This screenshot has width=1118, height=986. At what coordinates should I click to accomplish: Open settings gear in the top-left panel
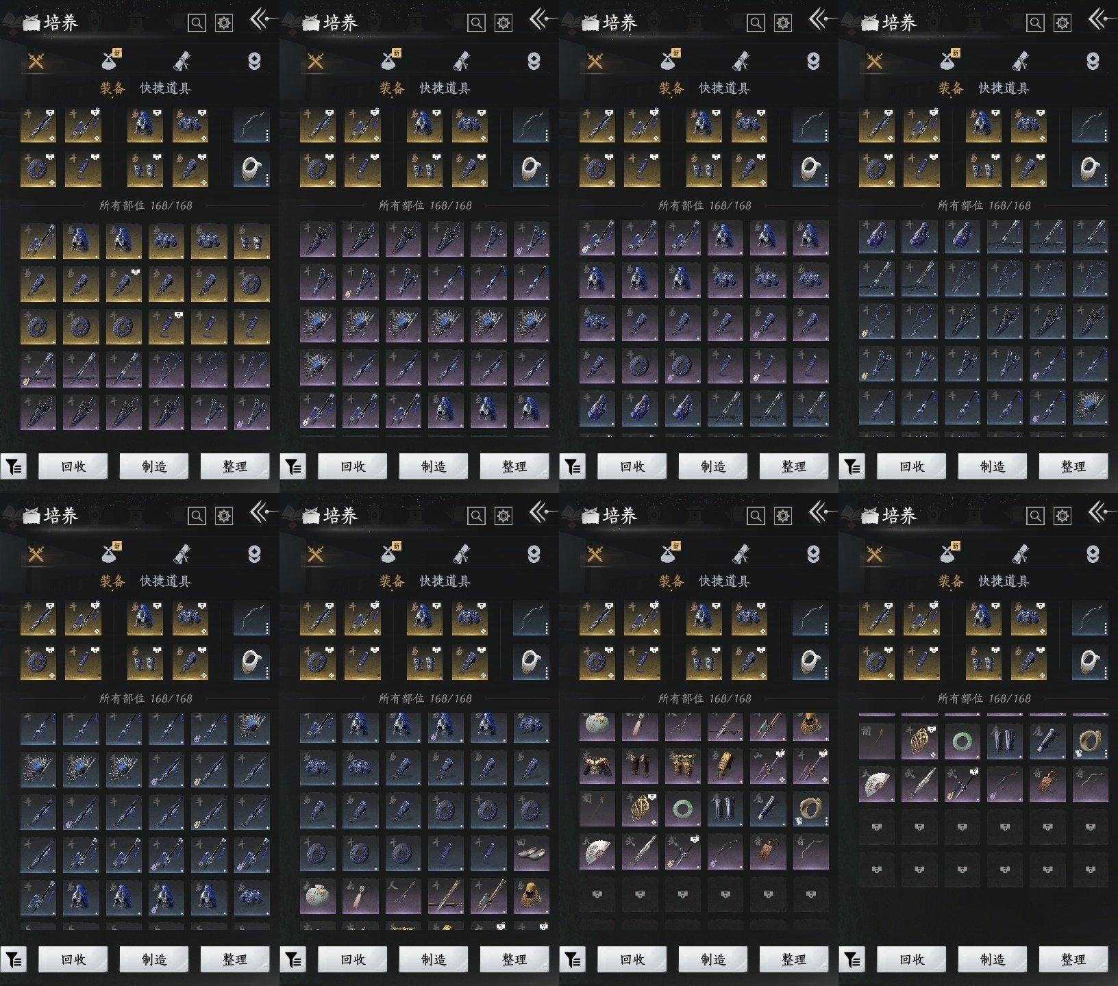click(x=224, y=23)
